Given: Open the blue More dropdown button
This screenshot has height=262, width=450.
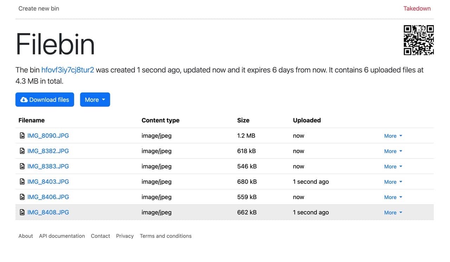Looking at the screenshot, I should pyautogui.click(x=95, y=100).
